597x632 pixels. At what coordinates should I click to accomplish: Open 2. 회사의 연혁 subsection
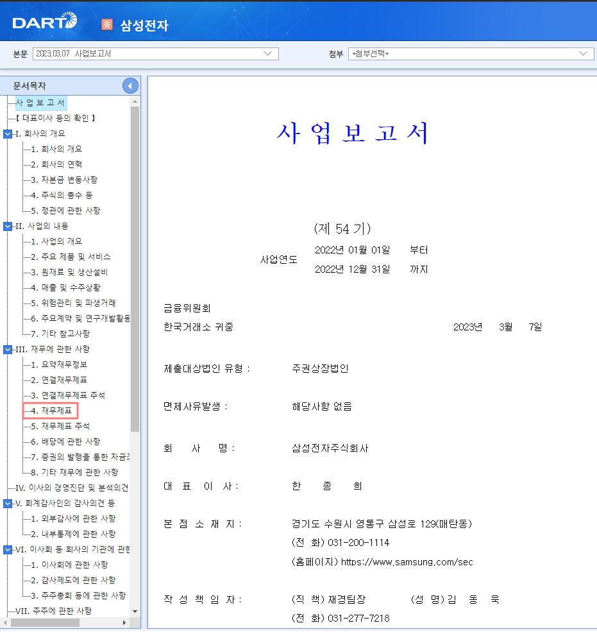coord(57,164)
